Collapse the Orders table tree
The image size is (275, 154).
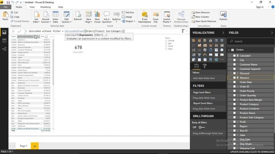229,50
